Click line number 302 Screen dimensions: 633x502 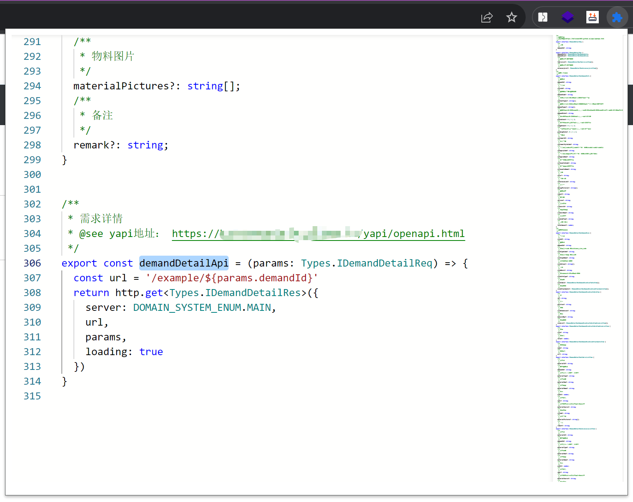32,204
